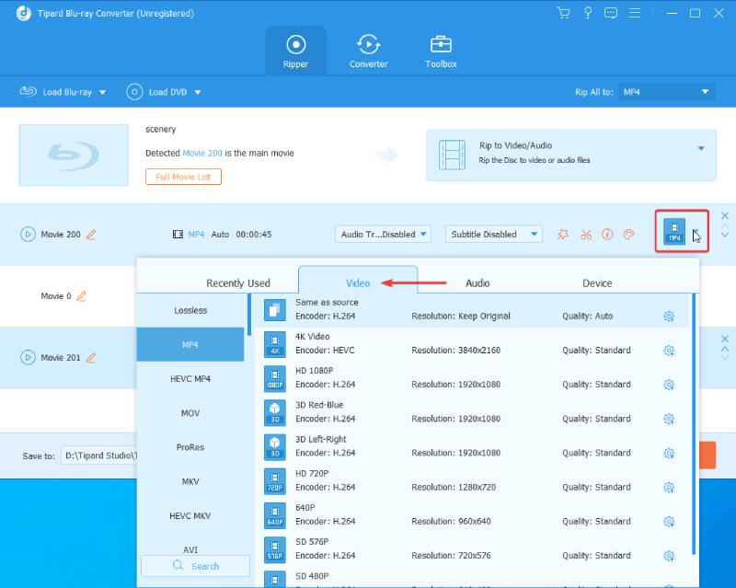Select MOV format category

pyautogui.click(x=190, y=413)
